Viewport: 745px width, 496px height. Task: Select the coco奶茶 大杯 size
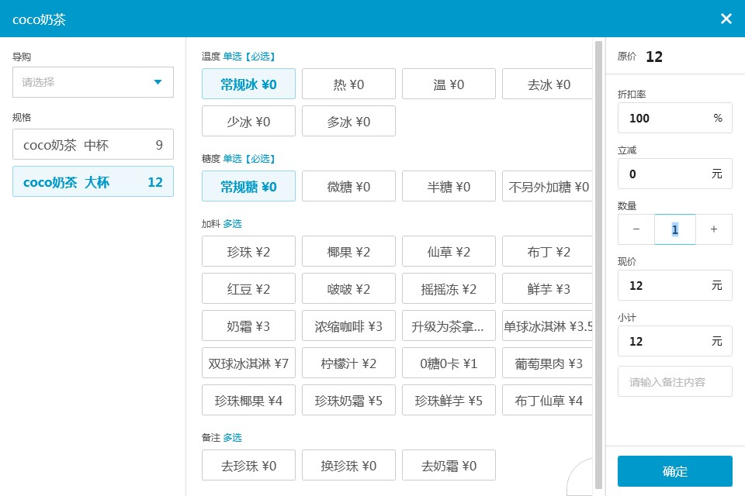coord(93,181)
